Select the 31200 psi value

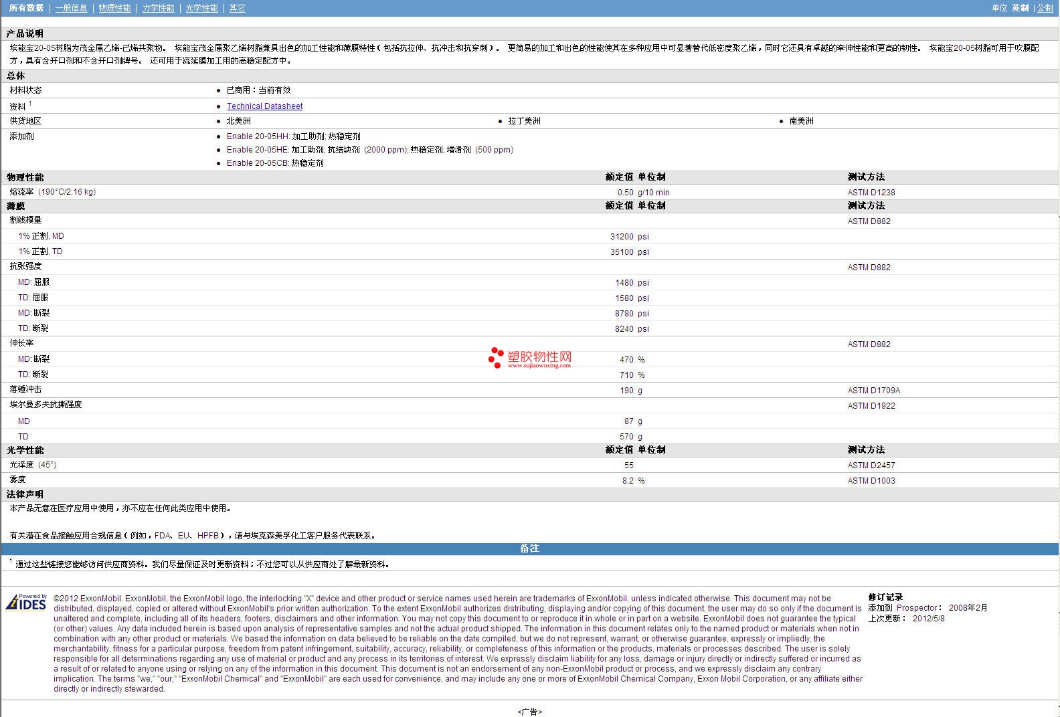click(x=630, y=237)
